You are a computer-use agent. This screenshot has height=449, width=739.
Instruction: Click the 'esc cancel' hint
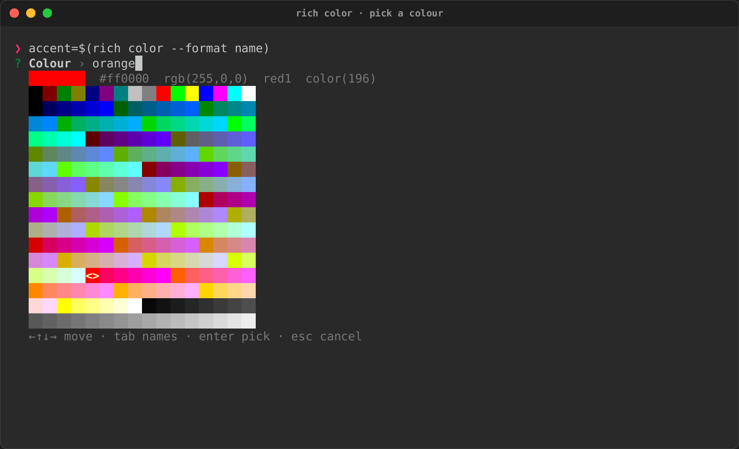click(x=326, y=337)
